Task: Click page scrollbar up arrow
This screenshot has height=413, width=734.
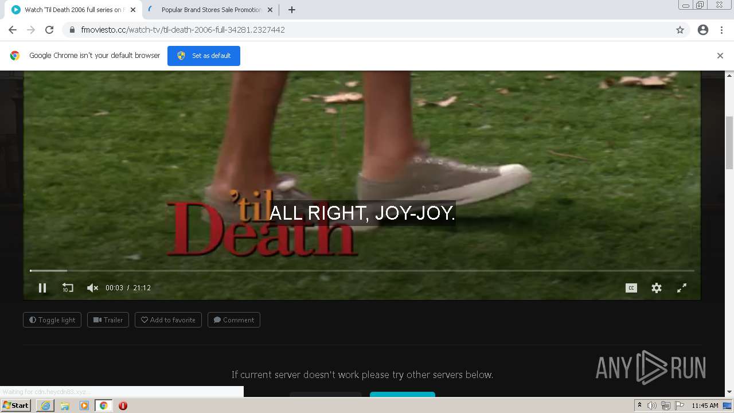Action: [729, 75]
